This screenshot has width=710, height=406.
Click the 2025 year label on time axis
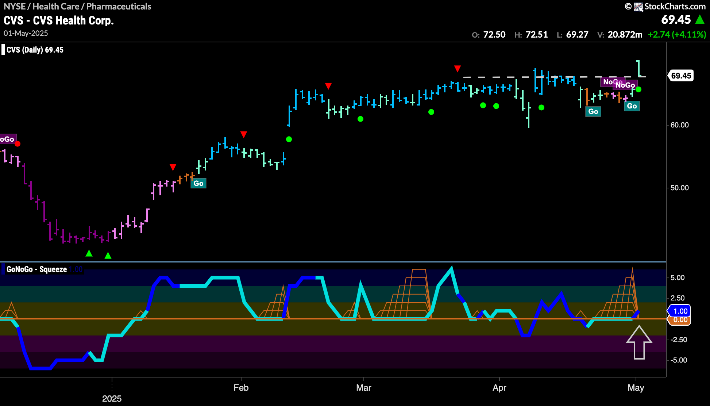112,398
